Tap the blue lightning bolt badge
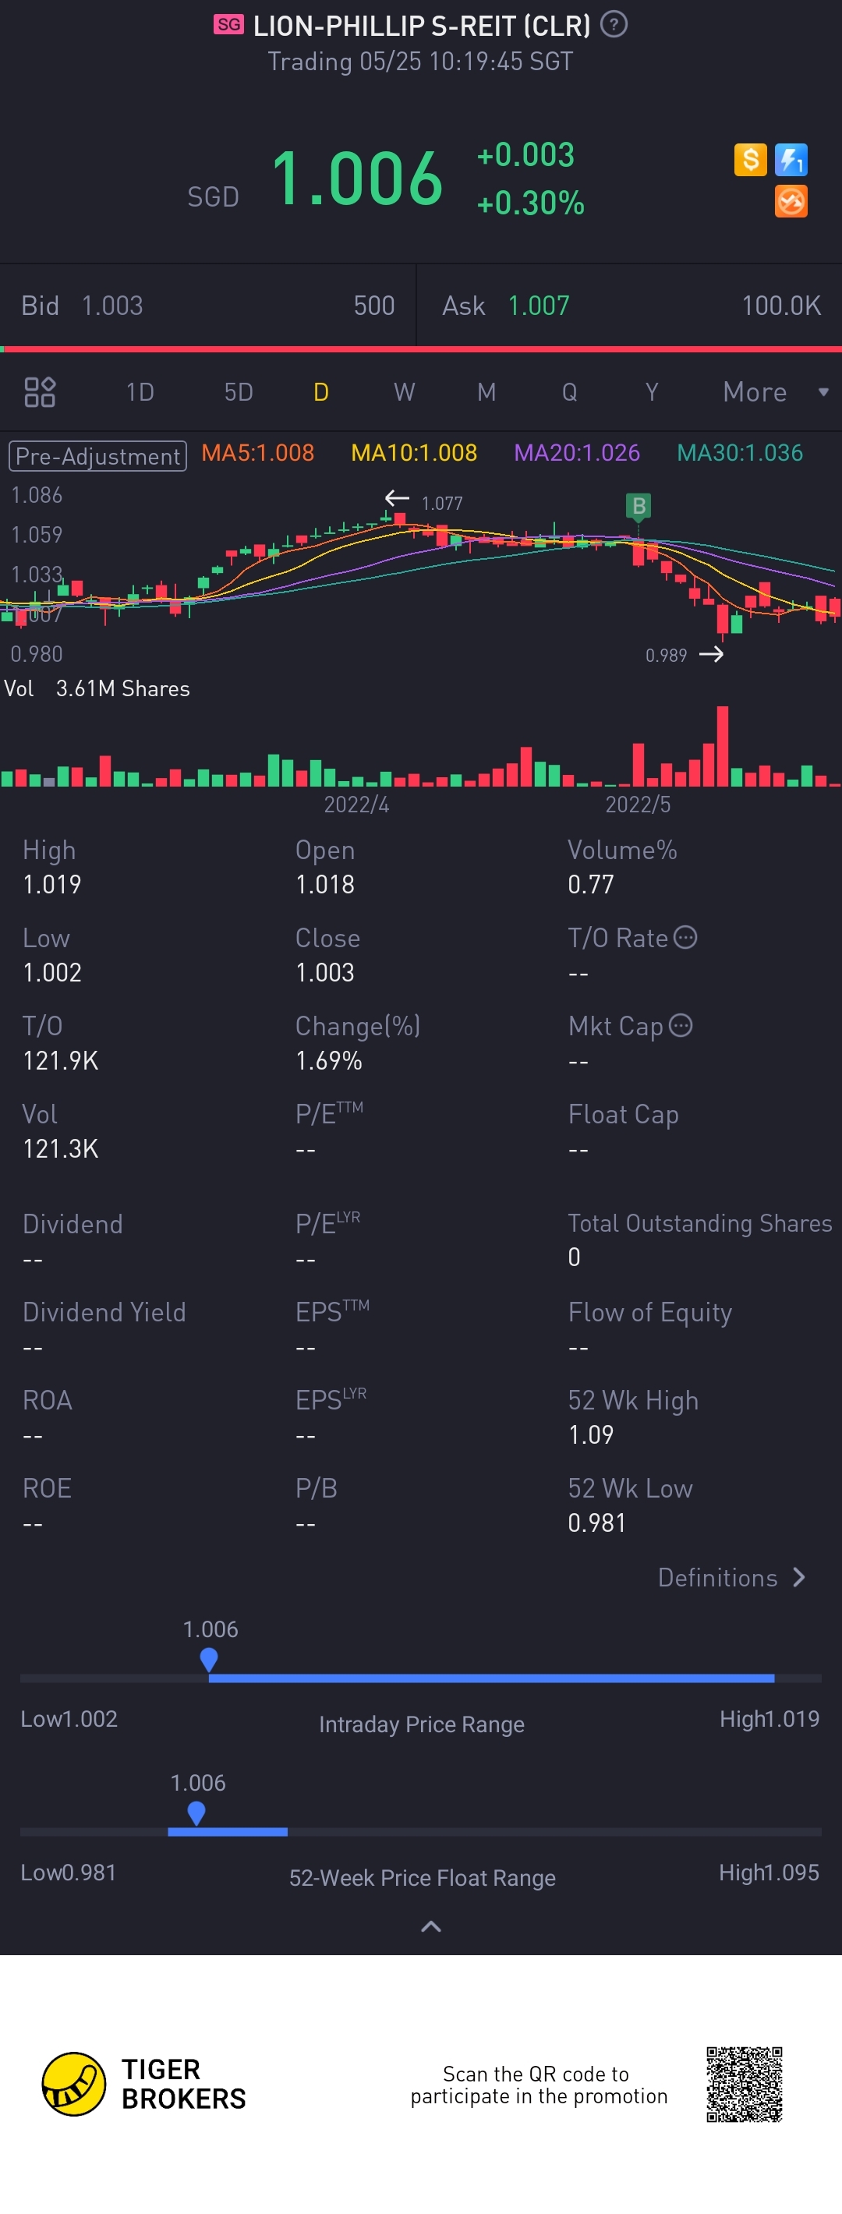842x2214 pixels. 791,160
